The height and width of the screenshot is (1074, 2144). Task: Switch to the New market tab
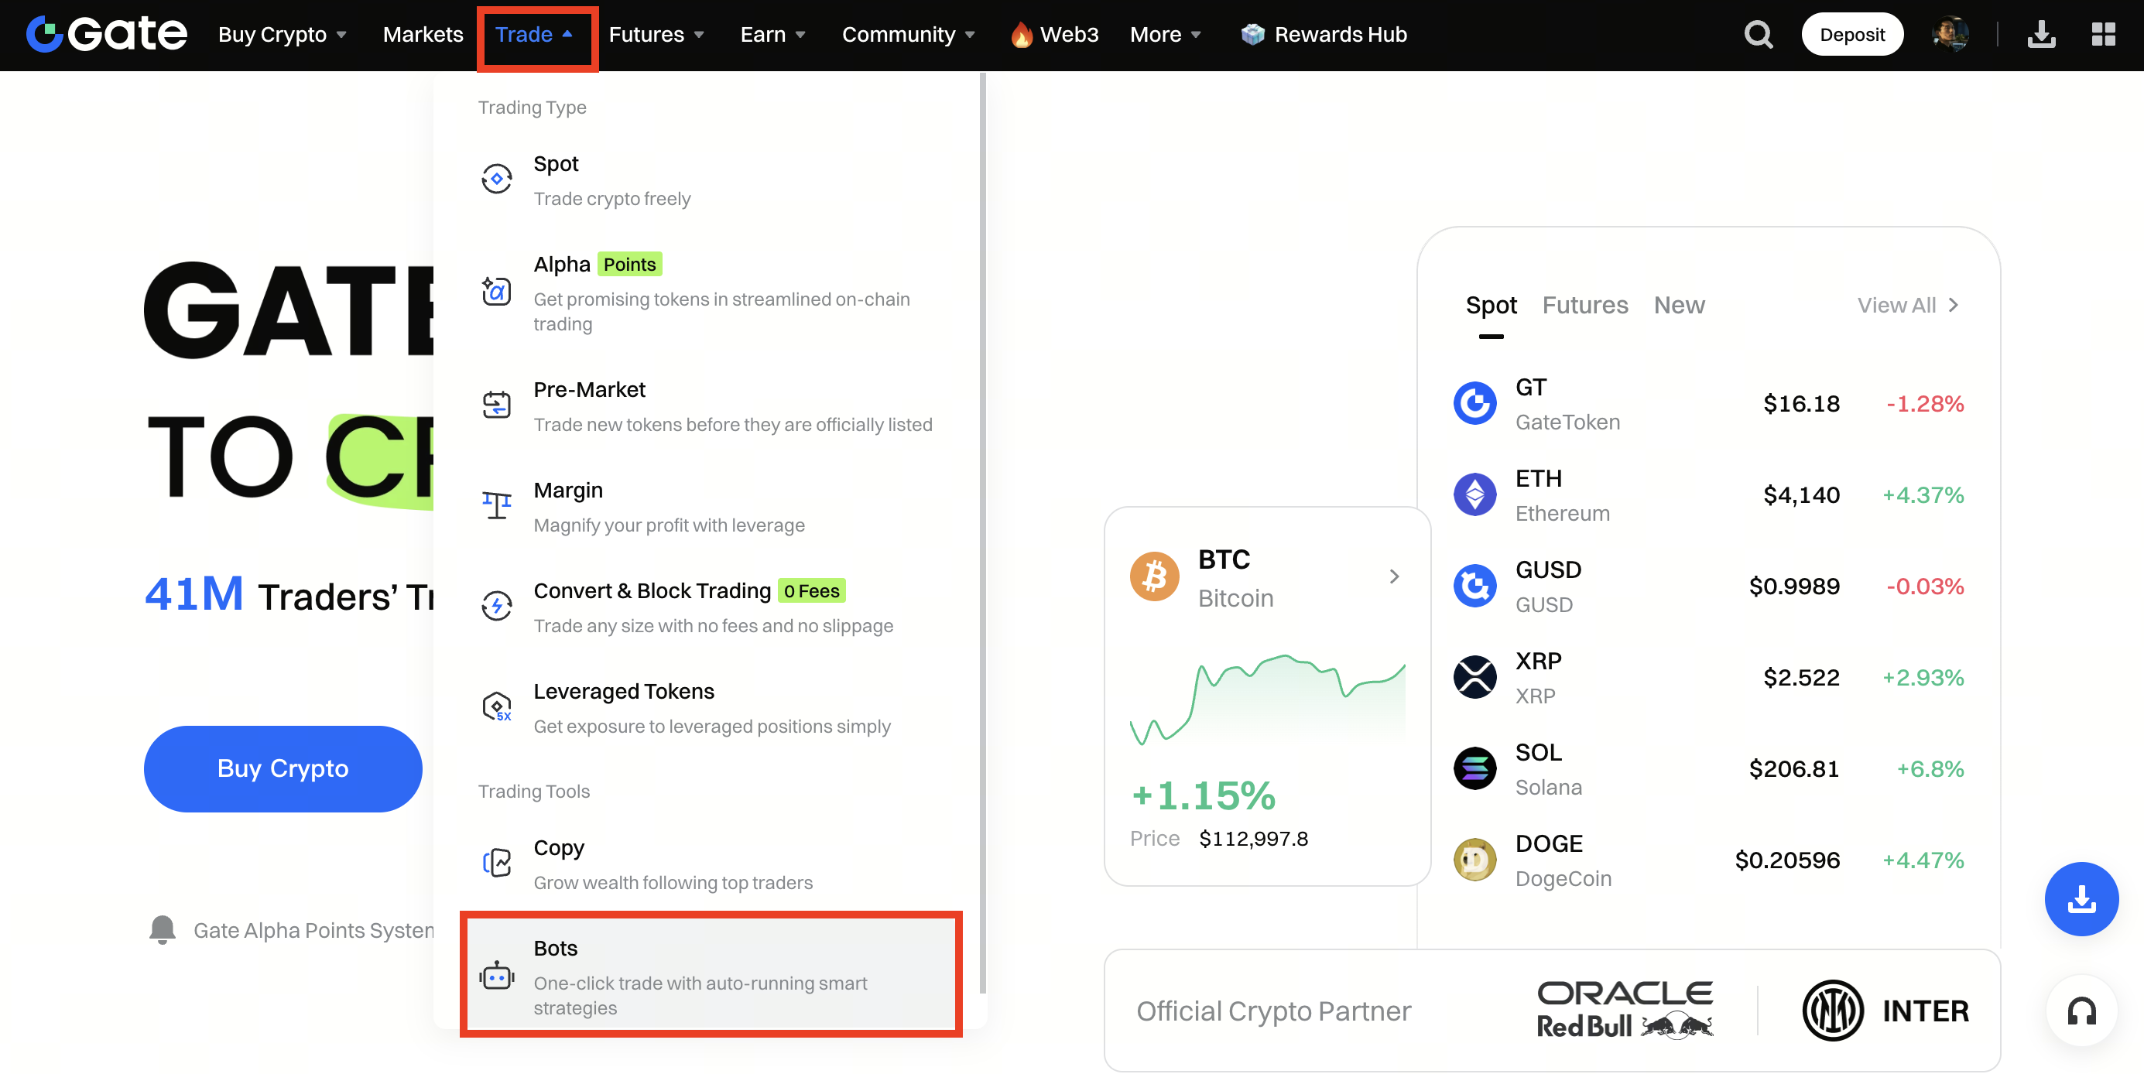(1679, 306)
